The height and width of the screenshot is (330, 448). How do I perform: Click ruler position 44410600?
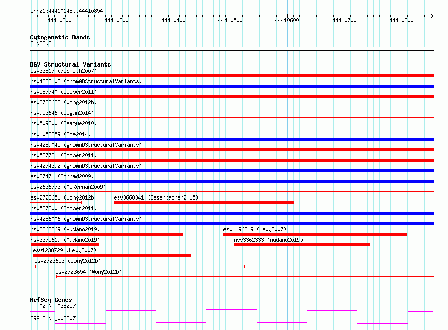tap(287, 20)
